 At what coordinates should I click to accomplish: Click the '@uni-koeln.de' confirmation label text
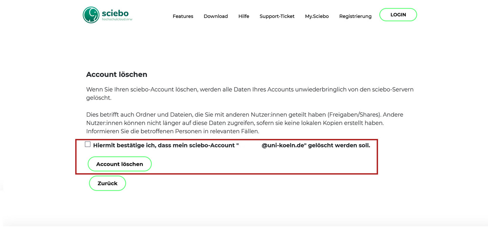coord(231,145)
